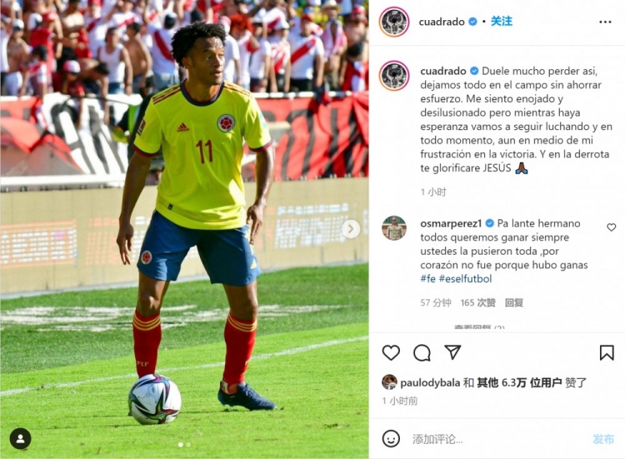The image size is (625, 459).
Task: Save post with bookmark icon
Action: pyautogui.click(x=607, y=352)
